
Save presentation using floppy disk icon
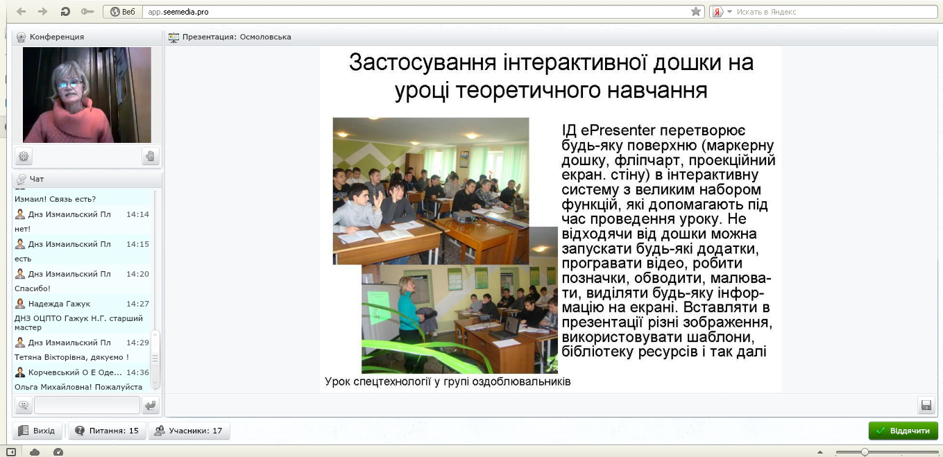coord(925,405)
